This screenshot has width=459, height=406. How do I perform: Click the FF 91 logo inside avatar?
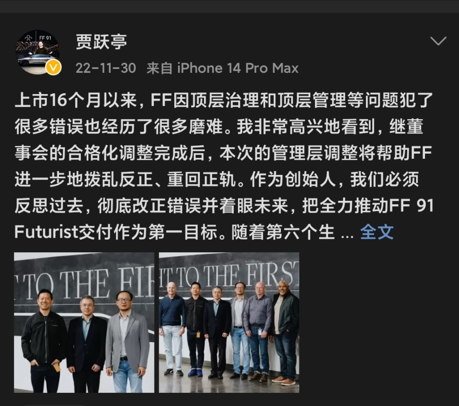45,38
